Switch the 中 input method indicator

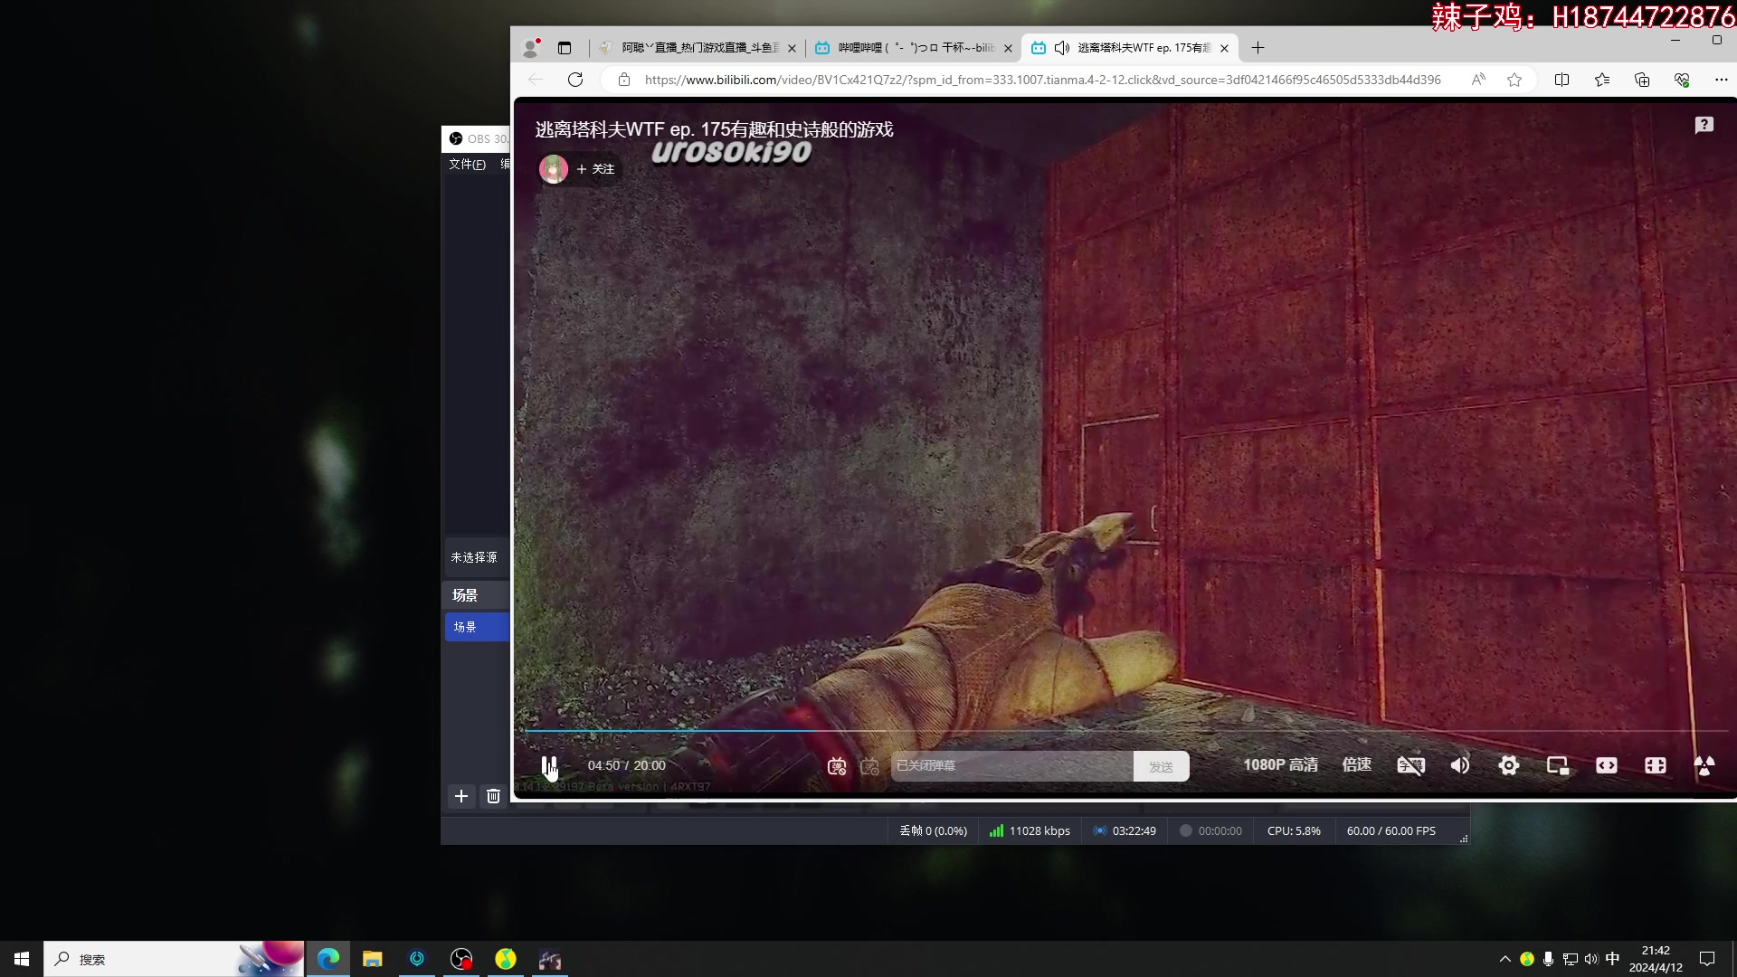click(x=1612, y=959)
